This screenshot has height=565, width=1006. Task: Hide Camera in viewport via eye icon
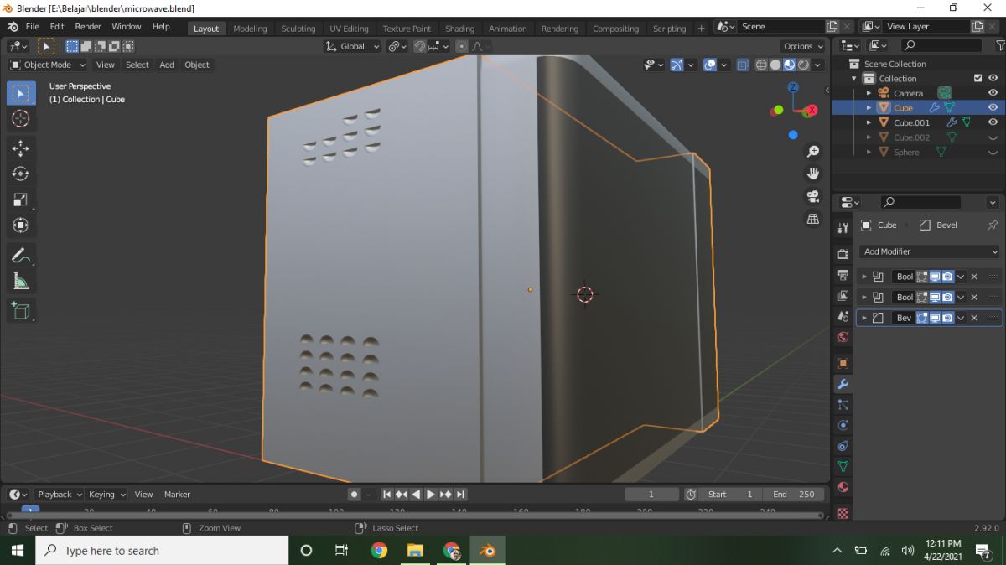[x=993, y=93]
